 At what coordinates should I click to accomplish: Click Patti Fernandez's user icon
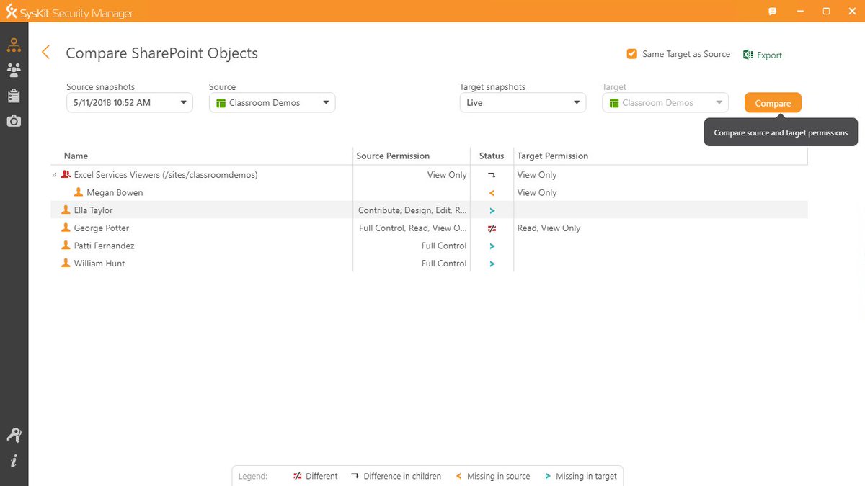66,246
